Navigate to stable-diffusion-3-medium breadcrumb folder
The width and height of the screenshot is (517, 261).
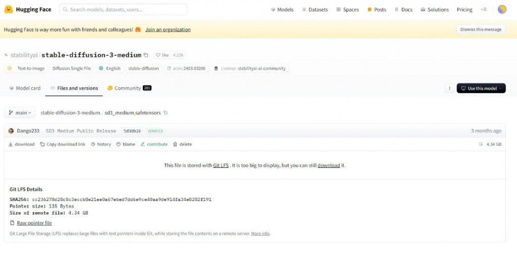click(70, 112)
